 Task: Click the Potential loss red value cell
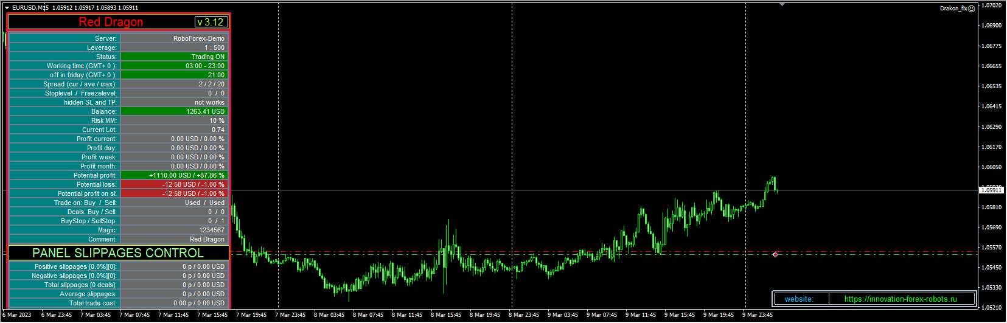[173, 184]
